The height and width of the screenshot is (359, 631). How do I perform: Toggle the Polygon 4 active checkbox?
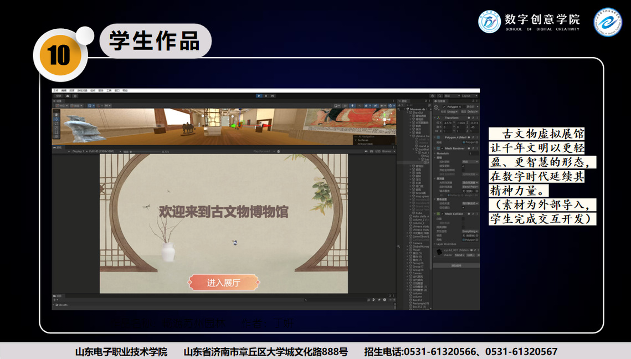pyautogui.click(x=444, y=107)
